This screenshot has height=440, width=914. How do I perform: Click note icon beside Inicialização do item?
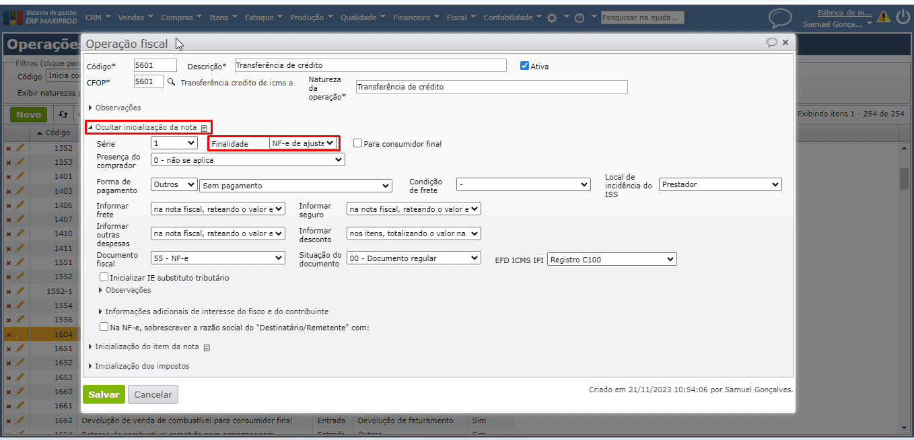[207, 348]
